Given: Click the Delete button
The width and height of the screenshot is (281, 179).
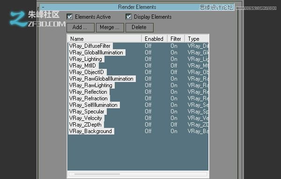Looking at the screenshot, I should click(140, 28).
